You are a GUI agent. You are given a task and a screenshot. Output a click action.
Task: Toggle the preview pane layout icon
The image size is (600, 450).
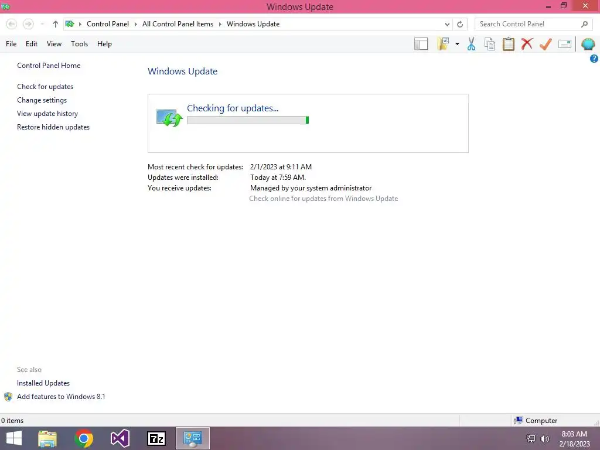pyautogui.click(x=421, y=44)
